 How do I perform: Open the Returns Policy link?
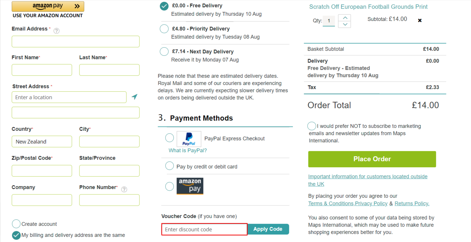(412, 203)
